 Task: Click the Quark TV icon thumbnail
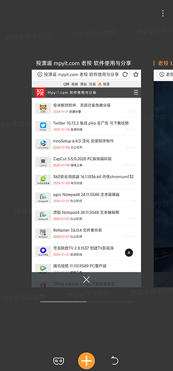[43, 252]
